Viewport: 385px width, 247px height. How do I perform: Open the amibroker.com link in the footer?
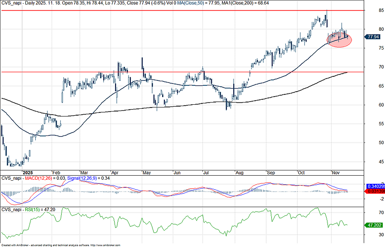(106, 245)
